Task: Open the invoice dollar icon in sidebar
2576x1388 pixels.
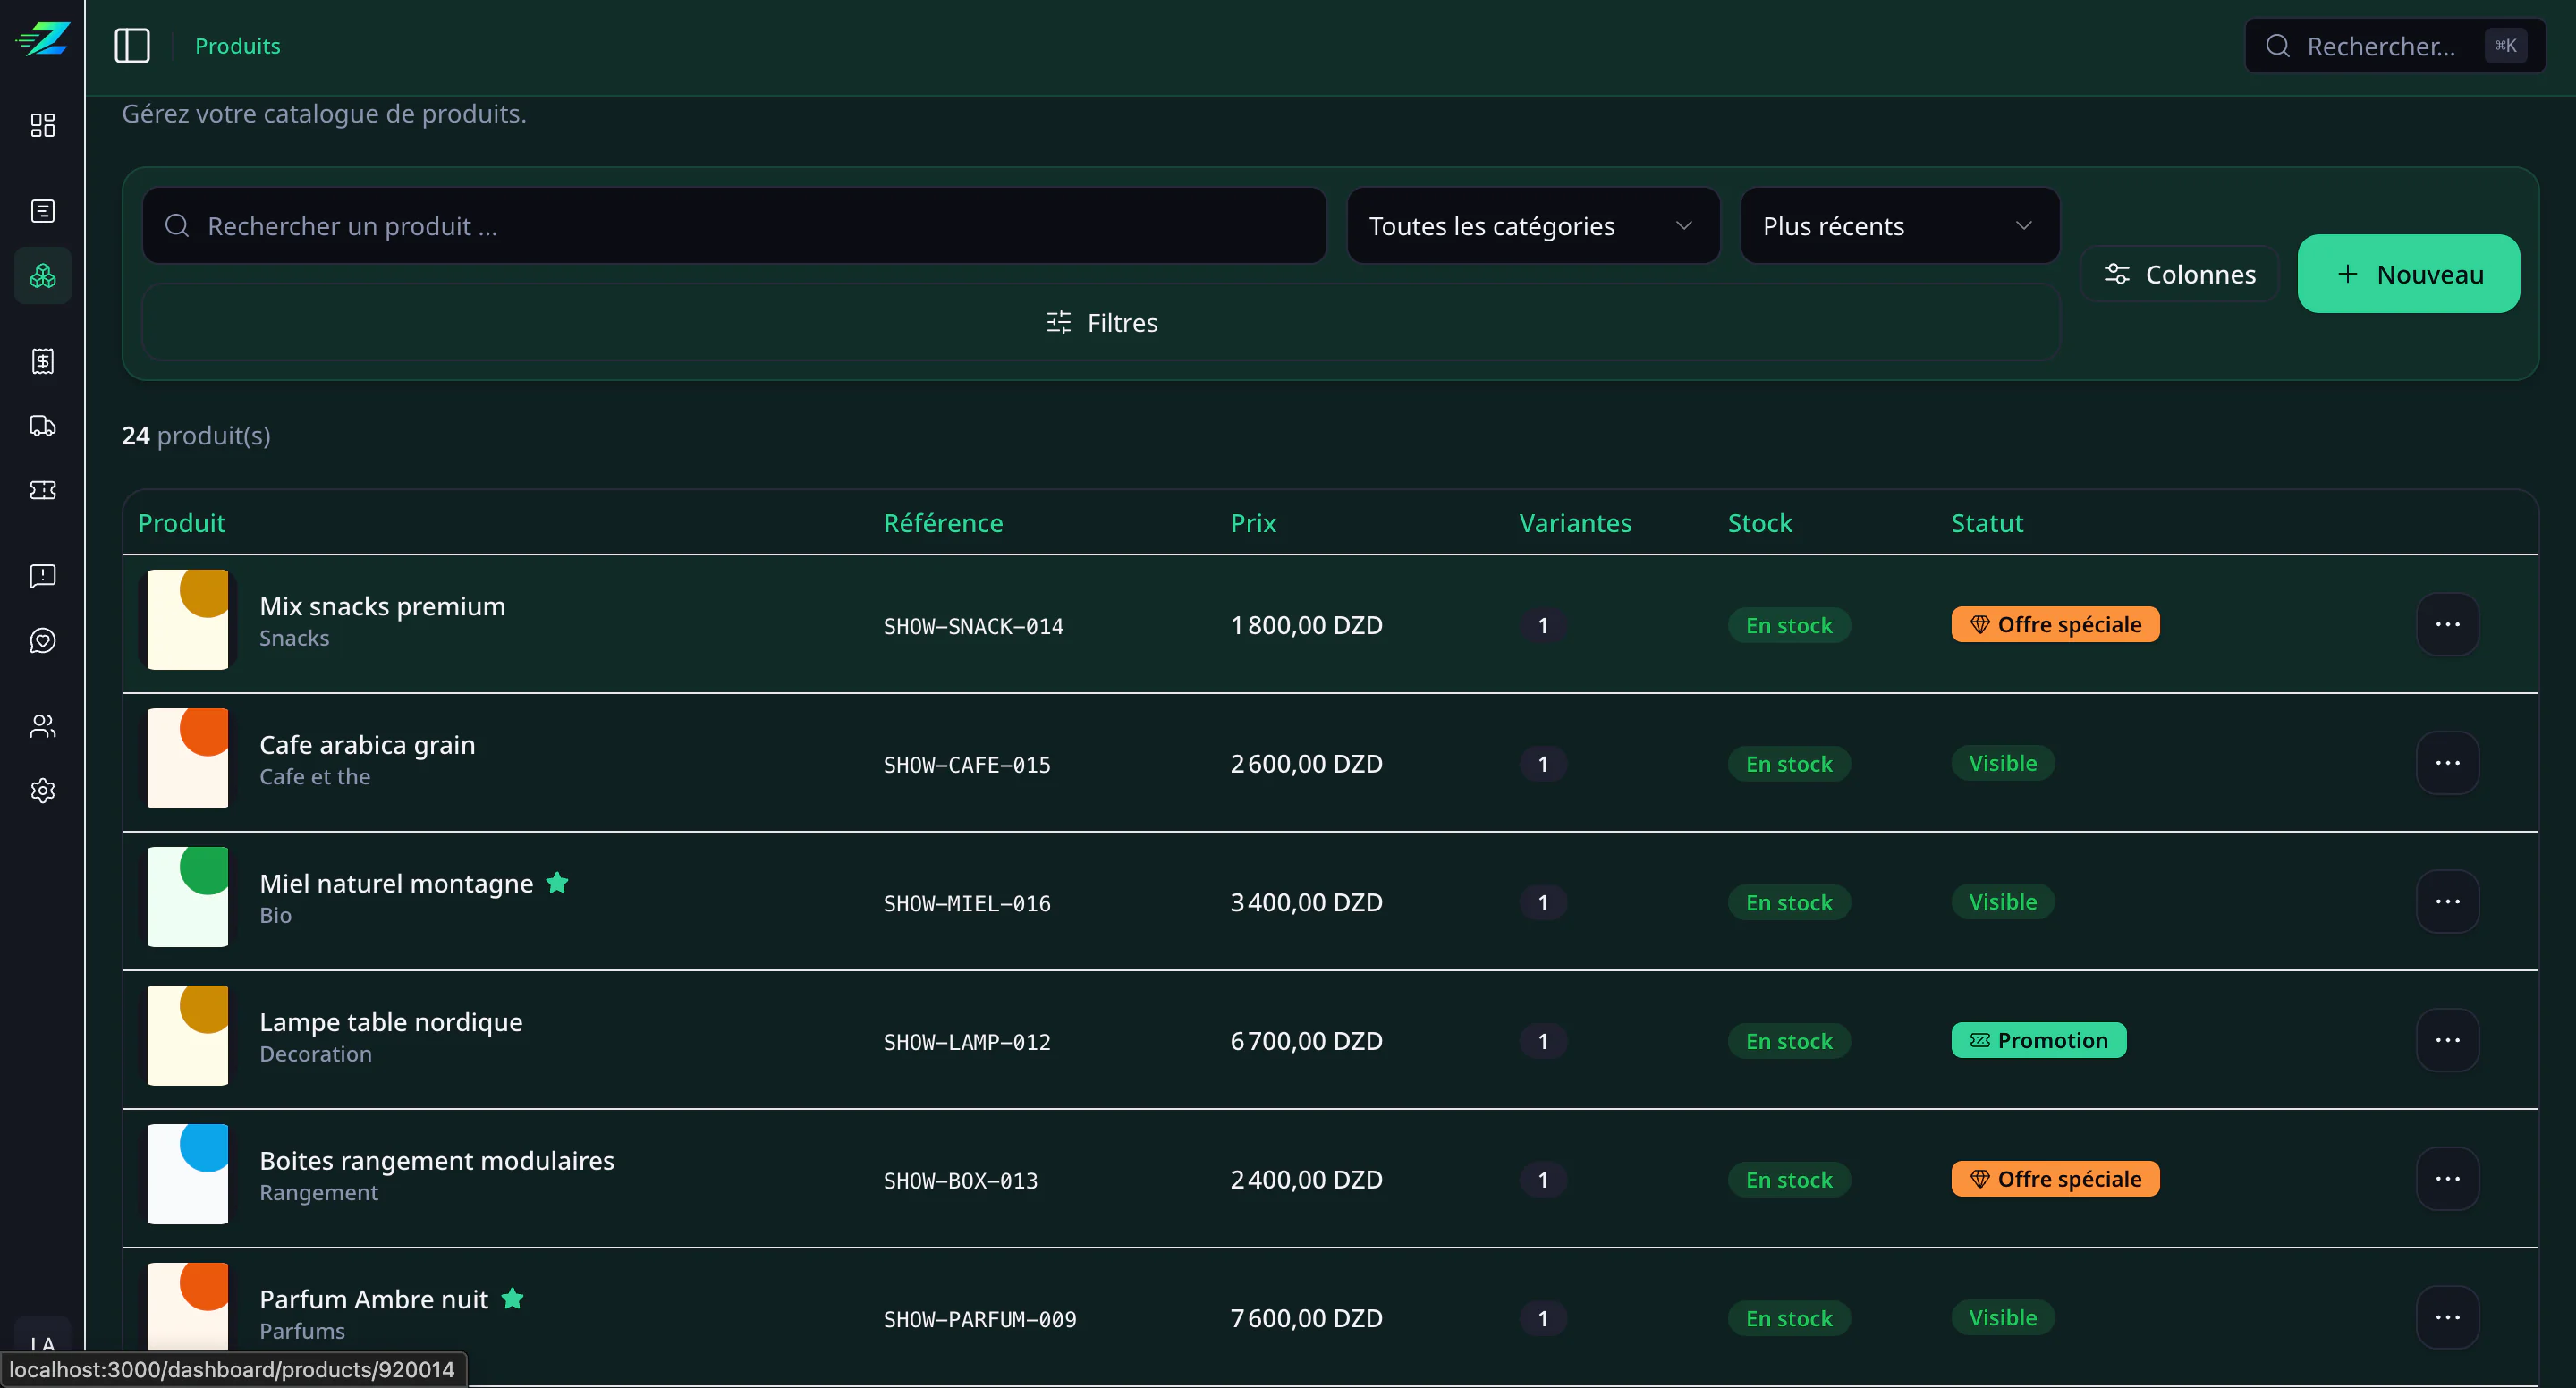Action: [43, 361]
